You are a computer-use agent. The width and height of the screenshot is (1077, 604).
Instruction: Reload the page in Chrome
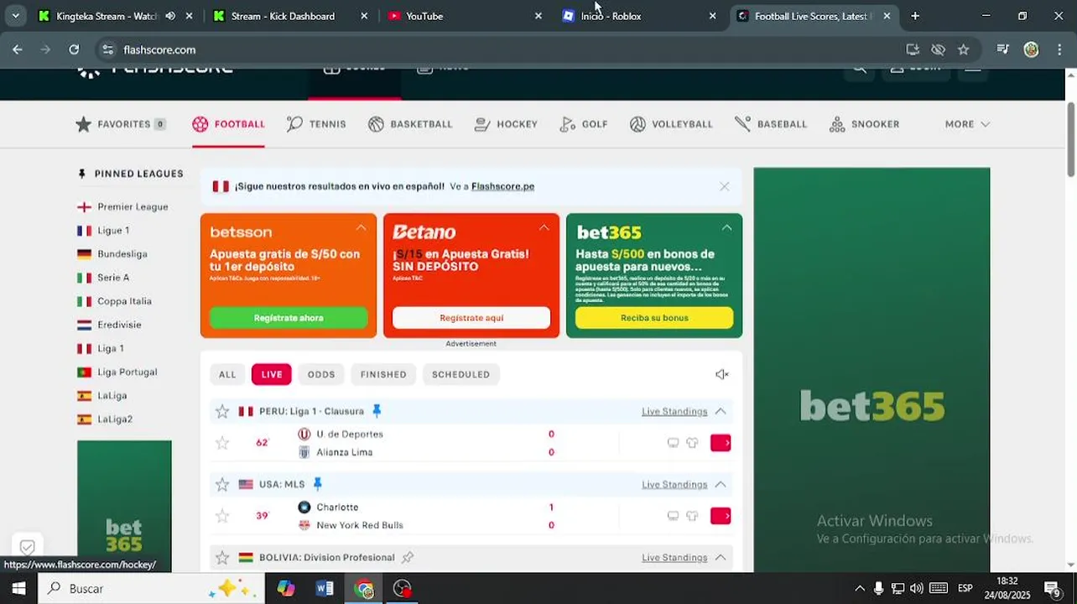(x=74, y=49)
